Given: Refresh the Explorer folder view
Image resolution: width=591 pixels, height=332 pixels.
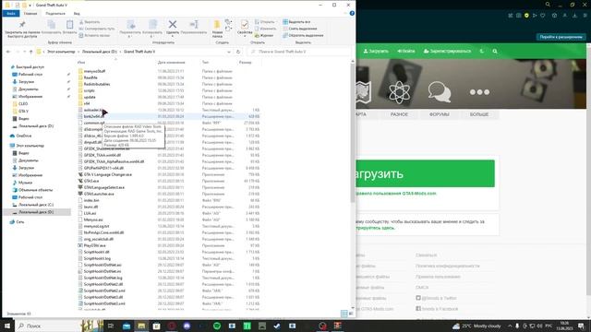Looking at the screenshot, I should click(238, 52).
